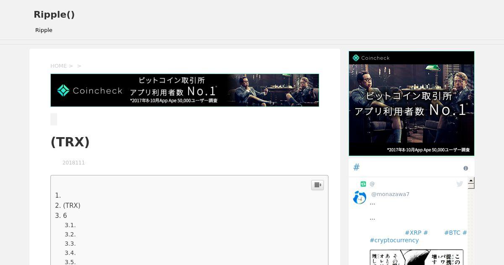Click the timeline scrollbar up arrow
The height and width of the screenshot is (265, 504).
click(471, 180)
